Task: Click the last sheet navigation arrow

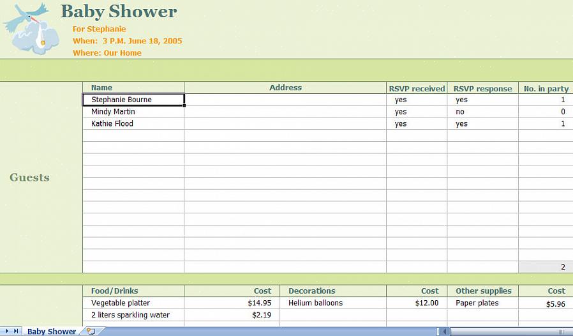Action: (16, 332)
